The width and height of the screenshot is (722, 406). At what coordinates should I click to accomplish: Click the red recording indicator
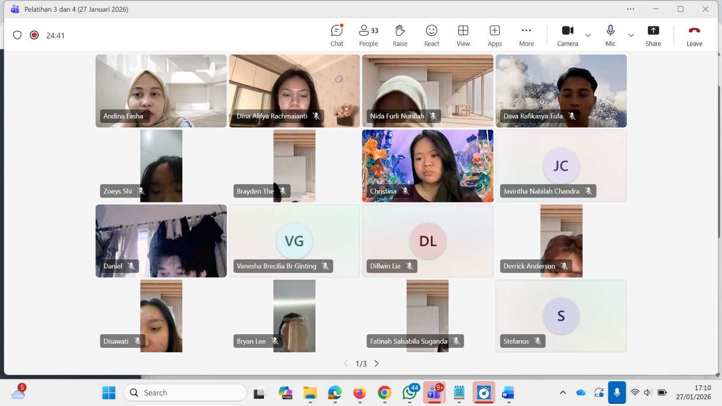pos(34,35)
